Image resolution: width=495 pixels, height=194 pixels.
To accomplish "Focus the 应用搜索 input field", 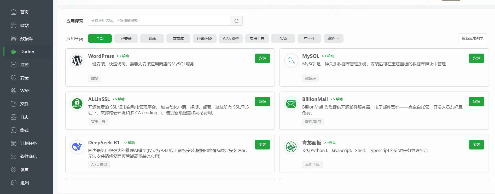I will [159, 21].
